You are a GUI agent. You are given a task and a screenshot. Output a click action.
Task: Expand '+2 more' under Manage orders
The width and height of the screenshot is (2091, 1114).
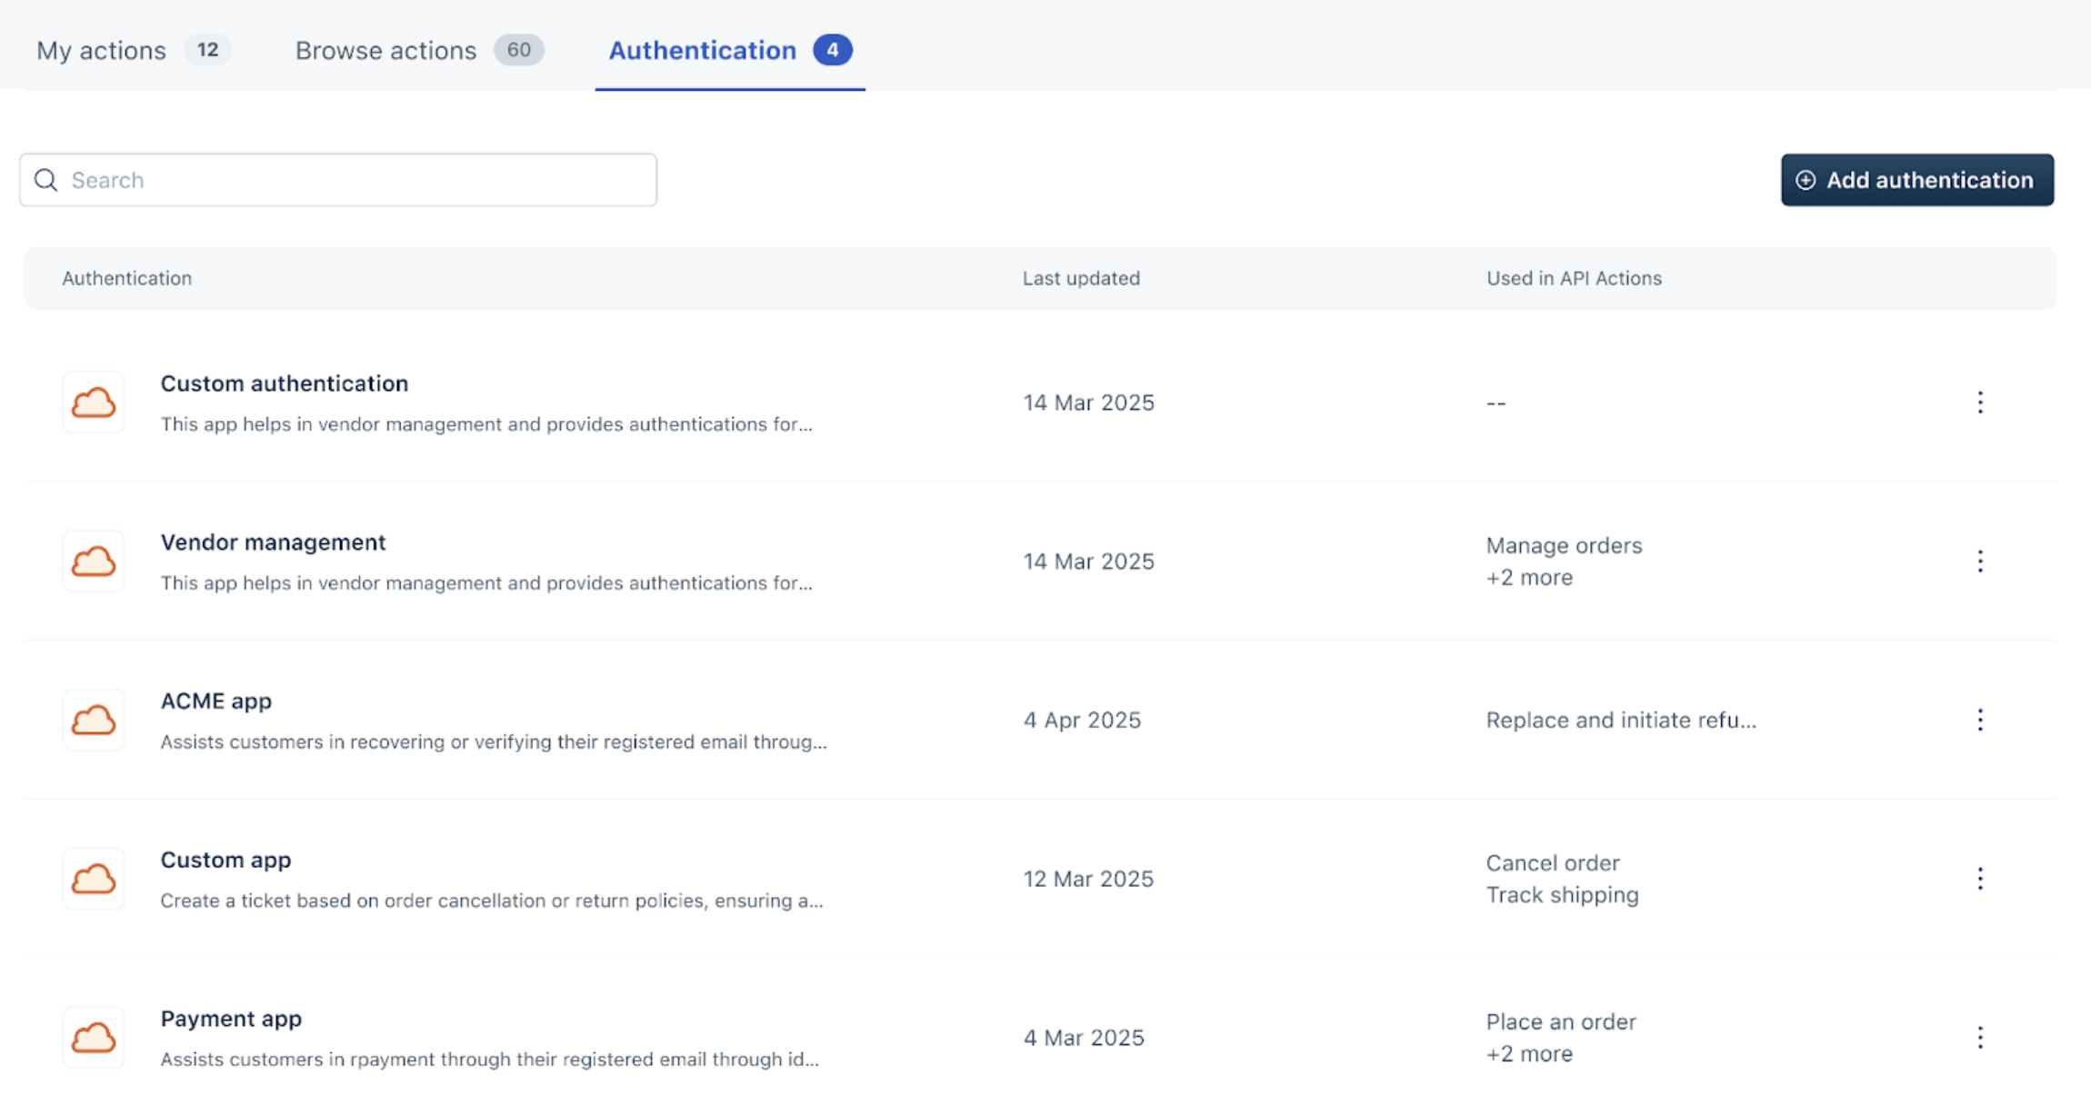point(1528,578)
